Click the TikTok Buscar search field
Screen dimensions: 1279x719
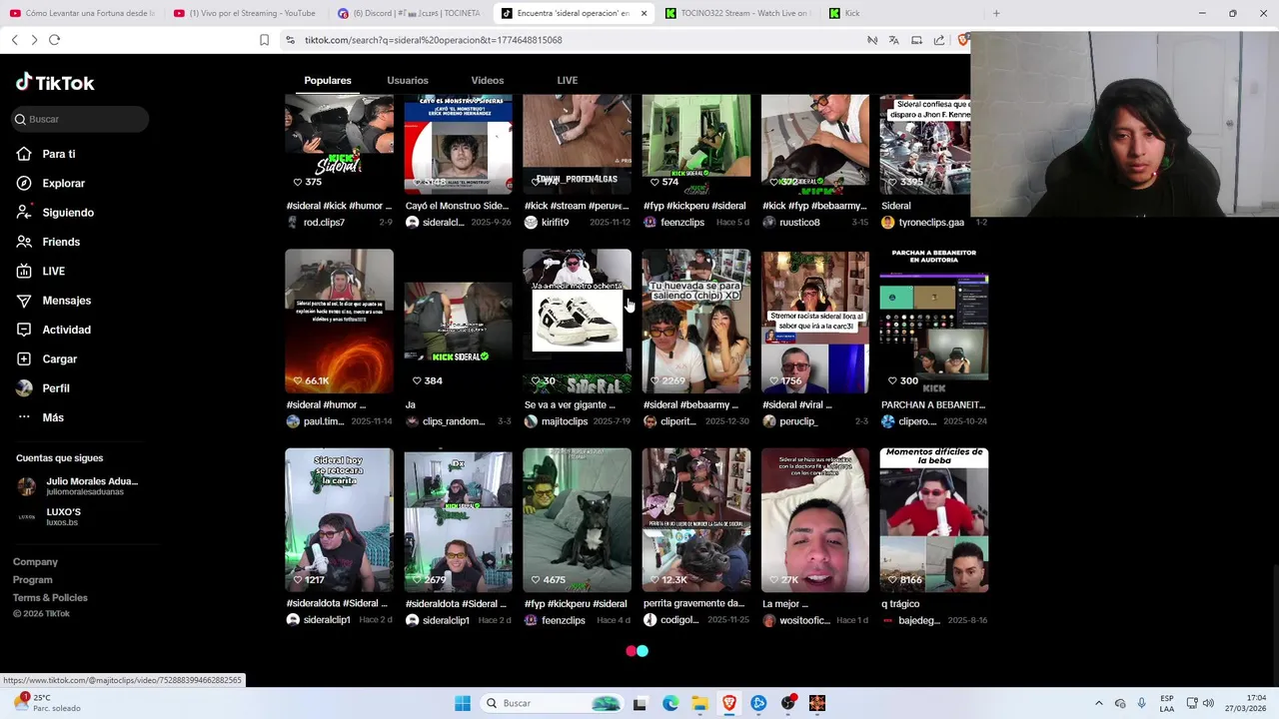tap(81, 119)
